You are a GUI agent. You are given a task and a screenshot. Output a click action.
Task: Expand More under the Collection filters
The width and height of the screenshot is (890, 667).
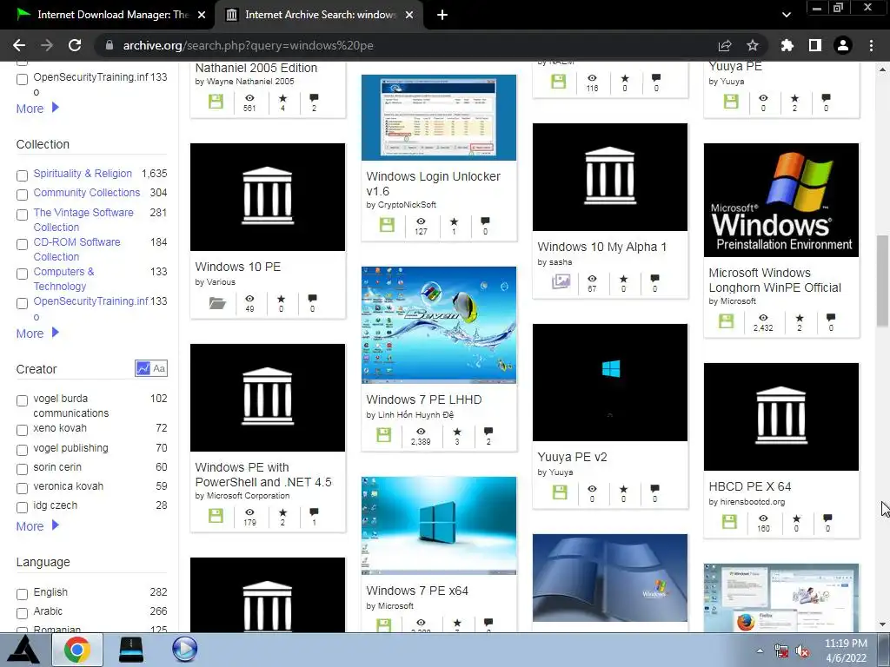pos(37,333)
